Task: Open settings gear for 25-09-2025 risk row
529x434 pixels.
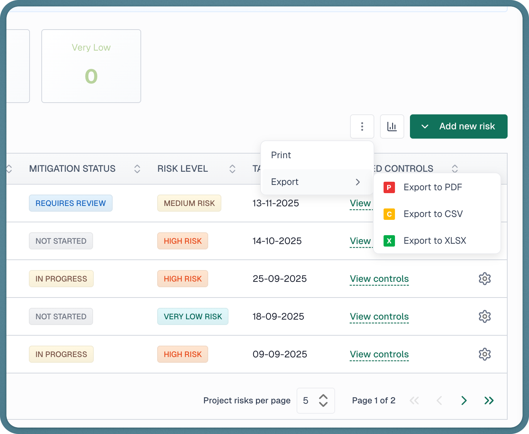Action: tap(484, 279)
